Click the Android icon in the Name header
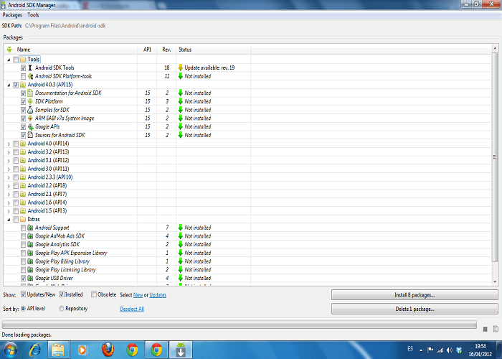The width and height of the screenshot is (502, 359). (x=9, y=50)
